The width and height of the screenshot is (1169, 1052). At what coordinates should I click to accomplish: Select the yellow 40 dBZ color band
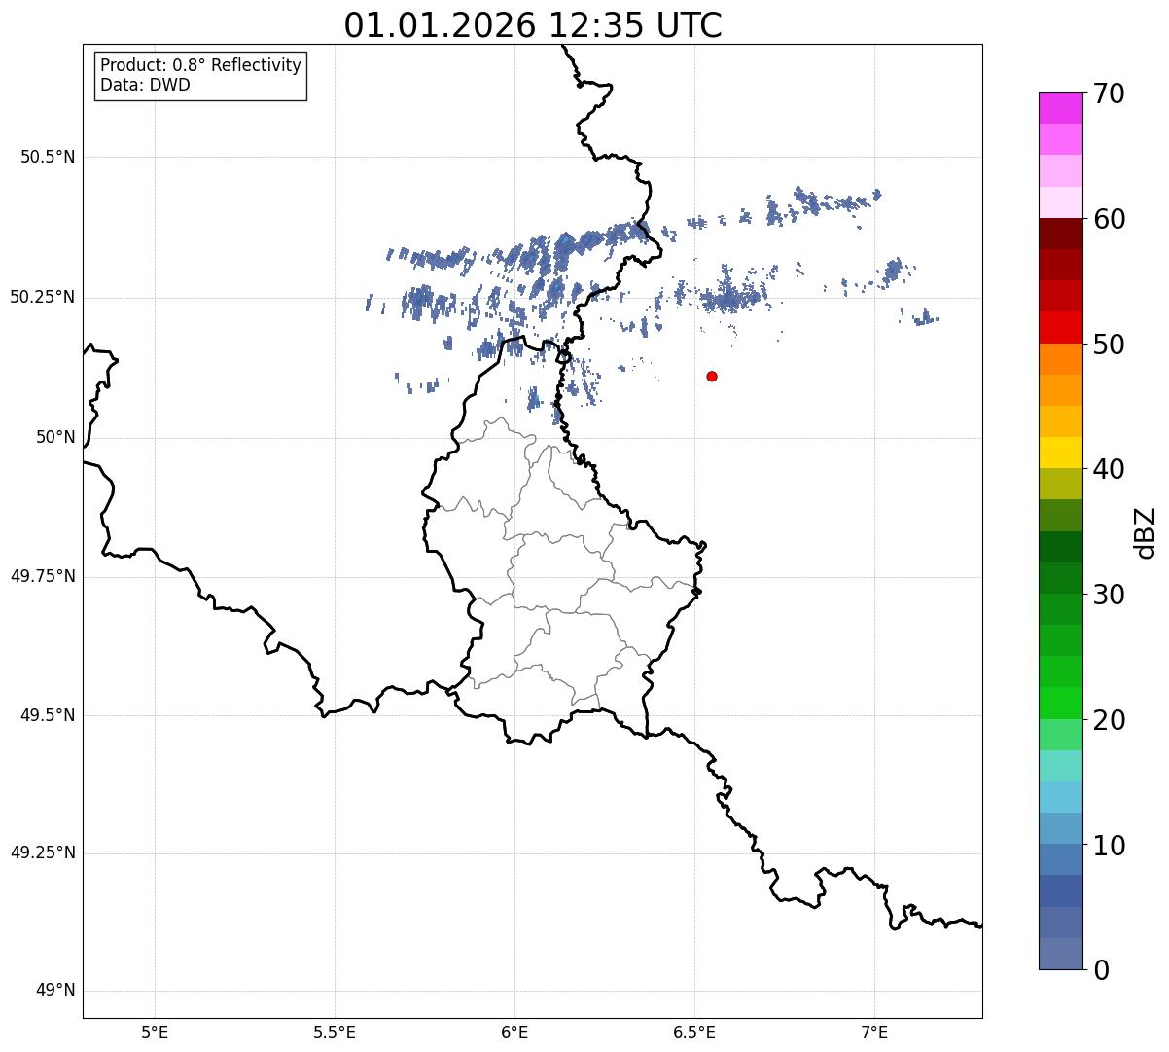pyautogui.click(x=1060, y=453)
